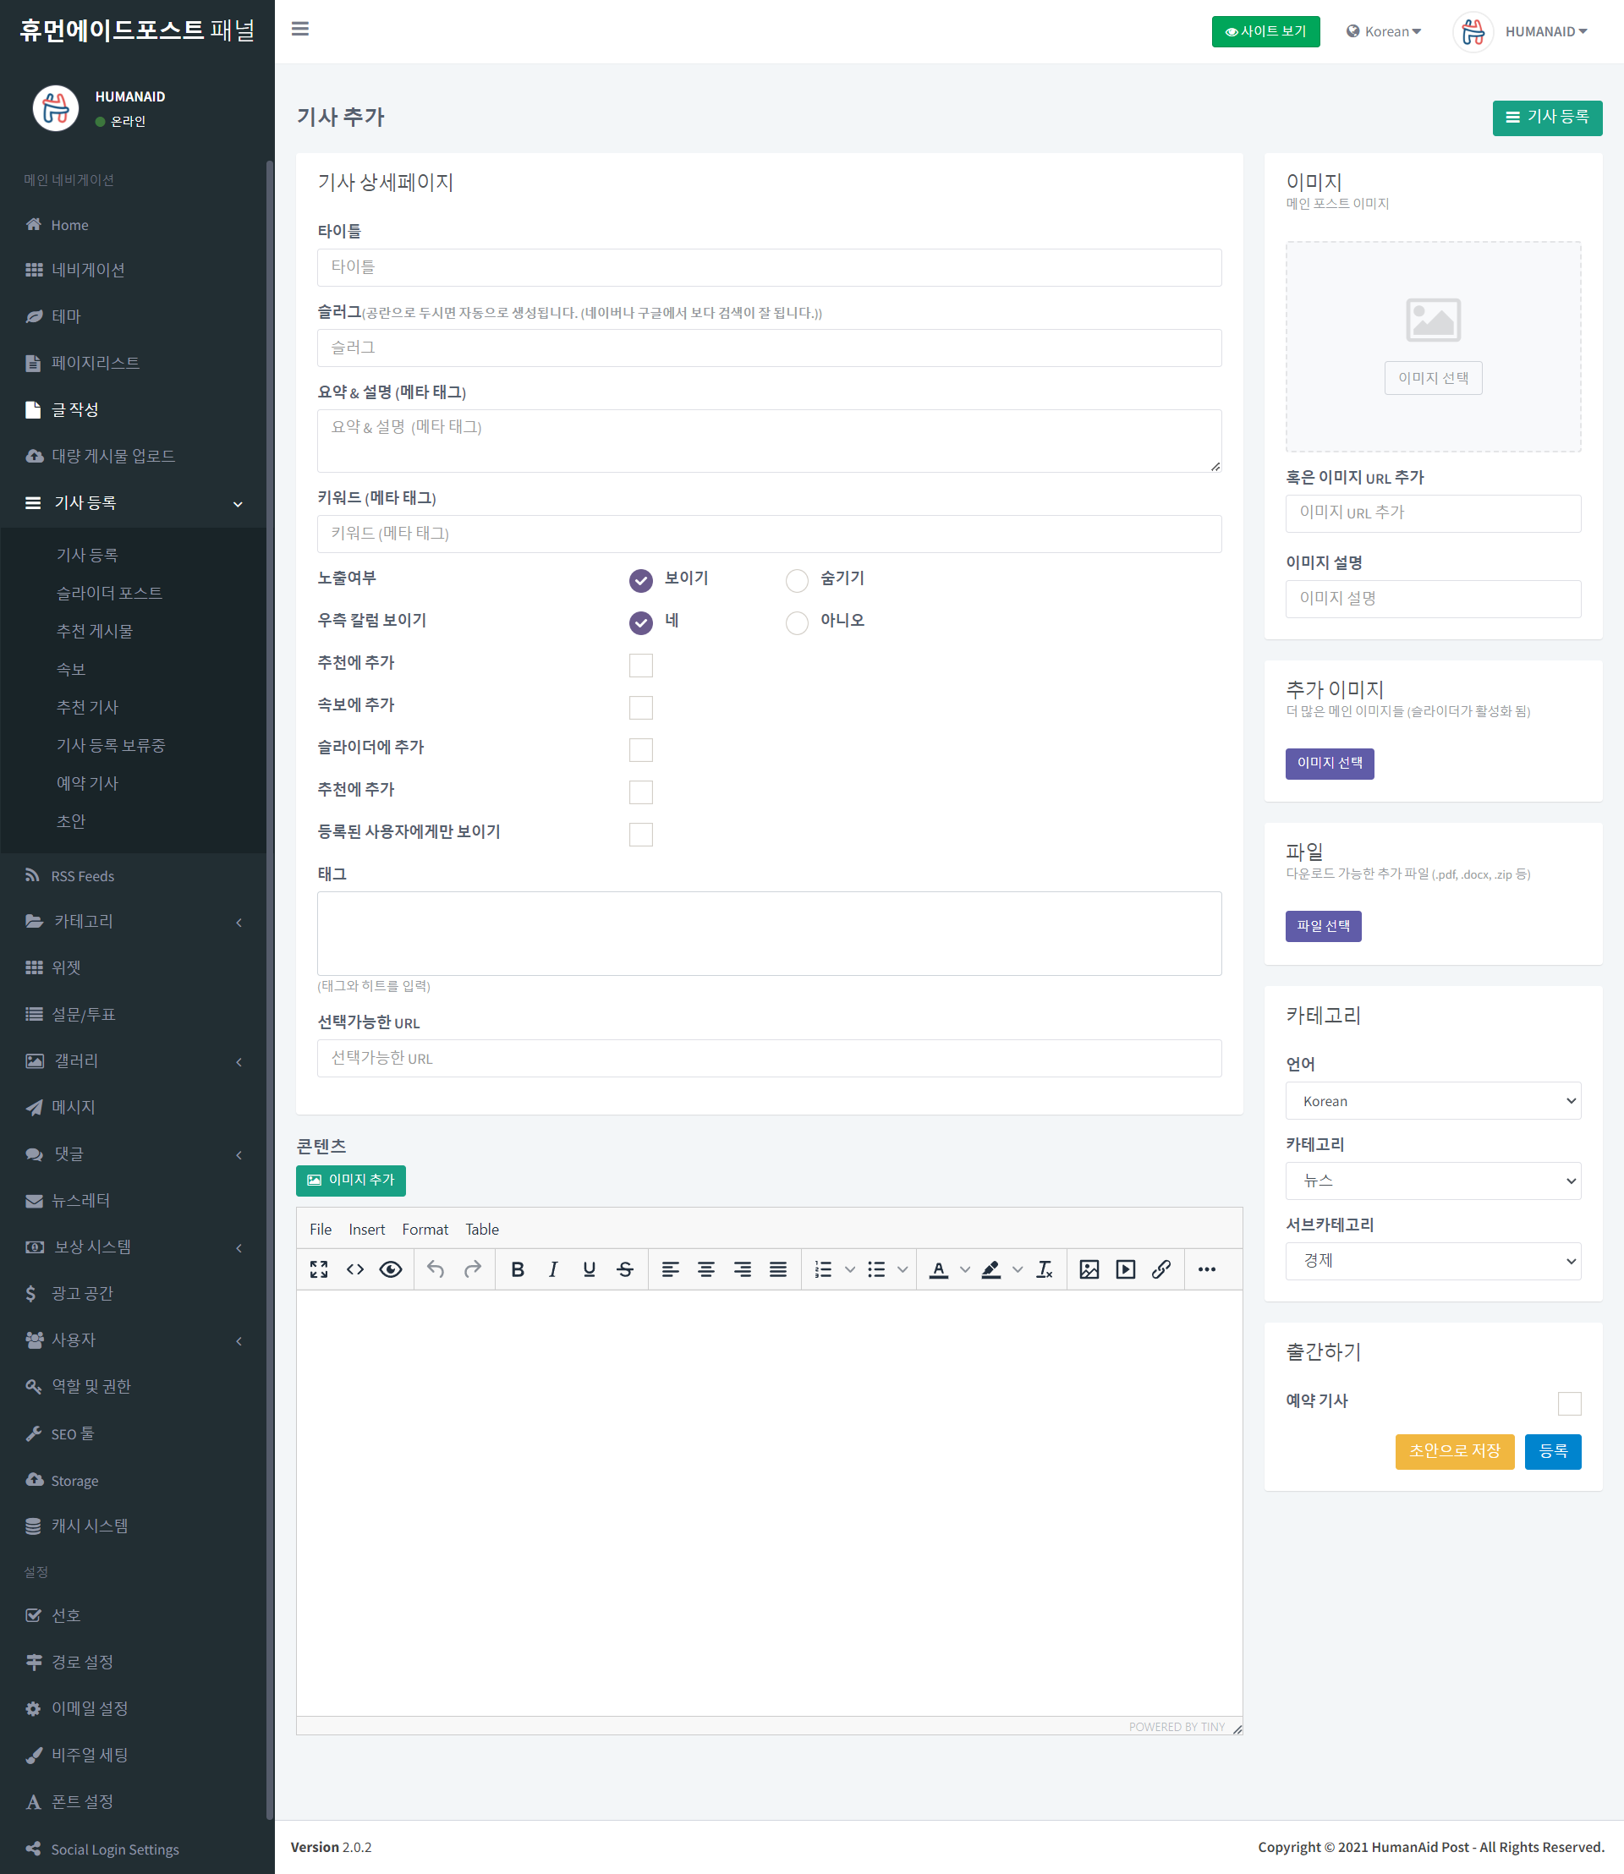Apply highlight background color in editor
Screen dimensions: 1624x1874
coord(991,1269)
